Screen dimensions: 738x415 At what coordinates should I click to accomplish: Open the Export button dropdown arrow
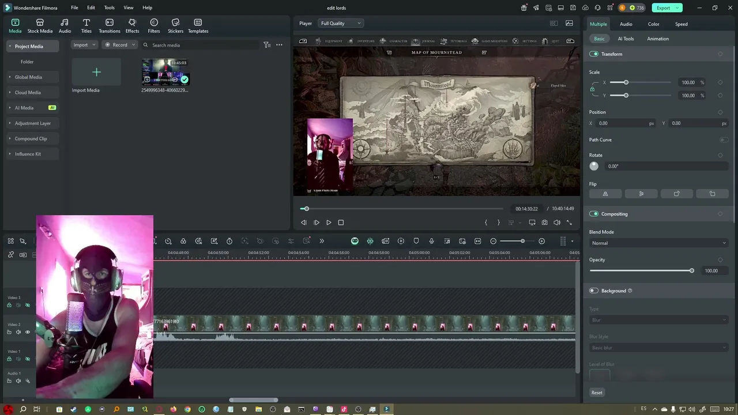click(678, 7)
